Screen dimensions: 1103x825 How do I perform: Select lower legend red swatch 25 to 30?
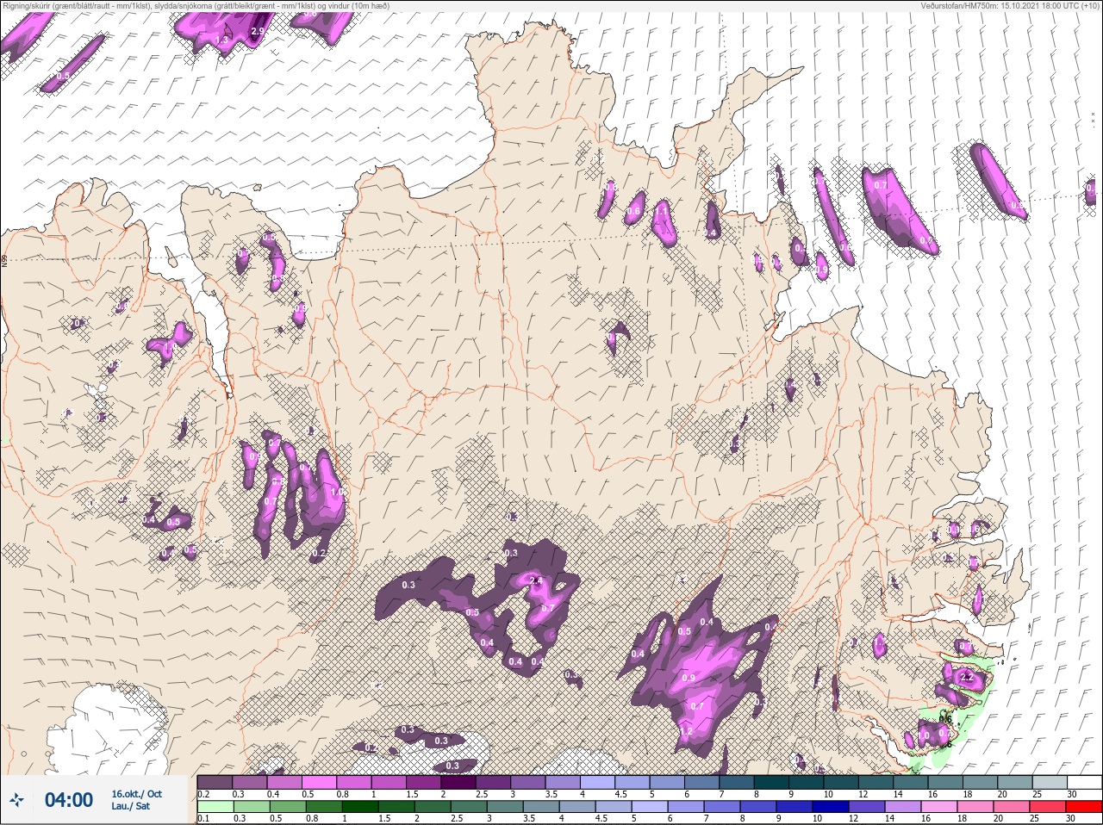1047,807
